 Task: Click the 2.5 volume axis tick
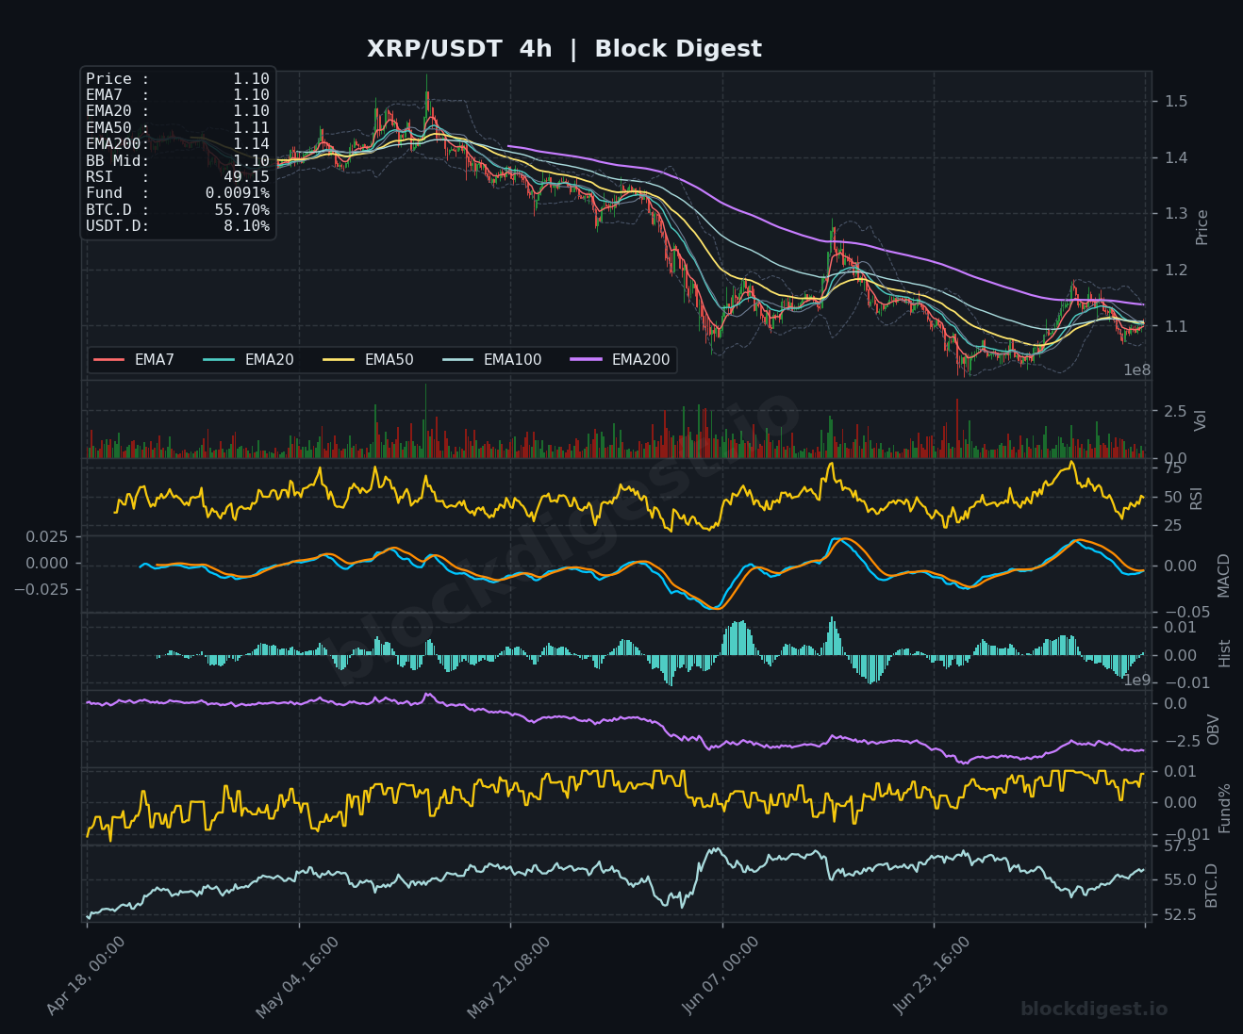[x=1175, y=411]
